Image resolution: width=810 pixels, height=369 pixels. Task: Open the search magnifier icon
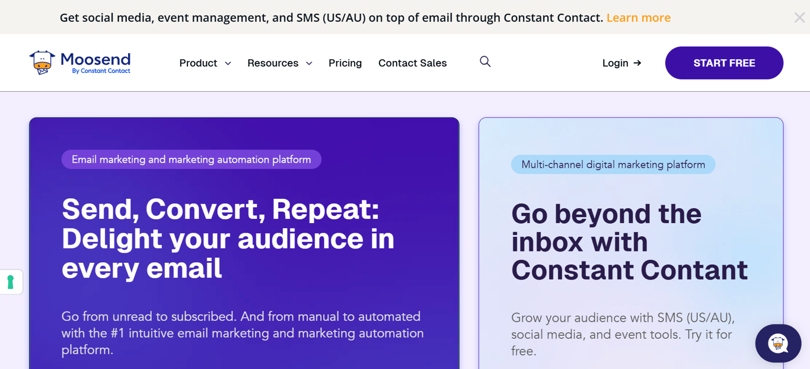point(485,62)
